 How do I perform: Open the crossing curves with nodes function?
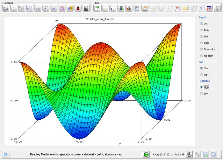coord(46,8)
